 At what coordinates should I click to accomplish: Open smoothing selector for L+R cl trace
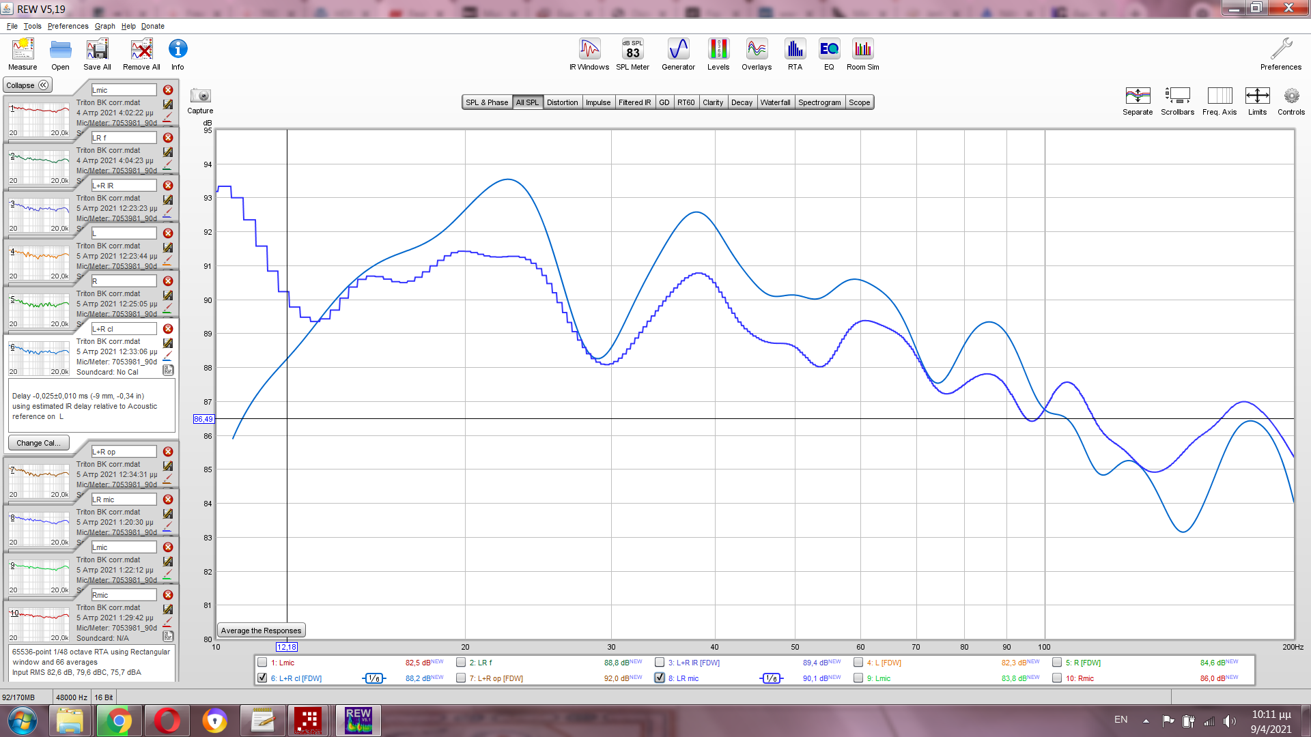pyautogui.click(x=373, y=678)
